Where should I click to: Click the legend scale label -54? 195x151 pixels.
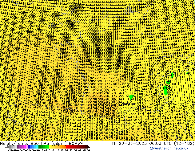click(x=10, y=150)
